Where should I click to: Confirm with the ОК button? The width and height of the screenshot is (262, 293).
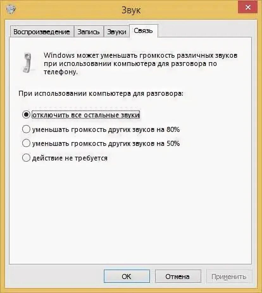click(x=127, y=276)
